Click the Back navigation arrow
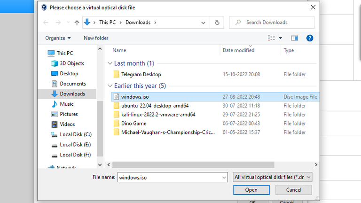Image resolution: width=361 pixels, height=203 pixels. coord(46,23)
